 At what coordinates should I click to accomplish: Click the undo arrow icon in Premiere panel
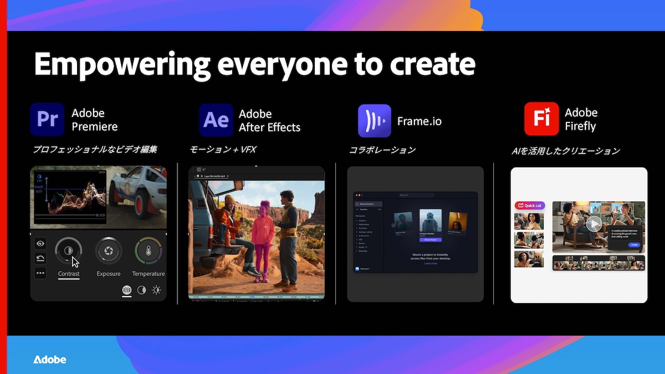pyautogui.click(x=40, y=259)
